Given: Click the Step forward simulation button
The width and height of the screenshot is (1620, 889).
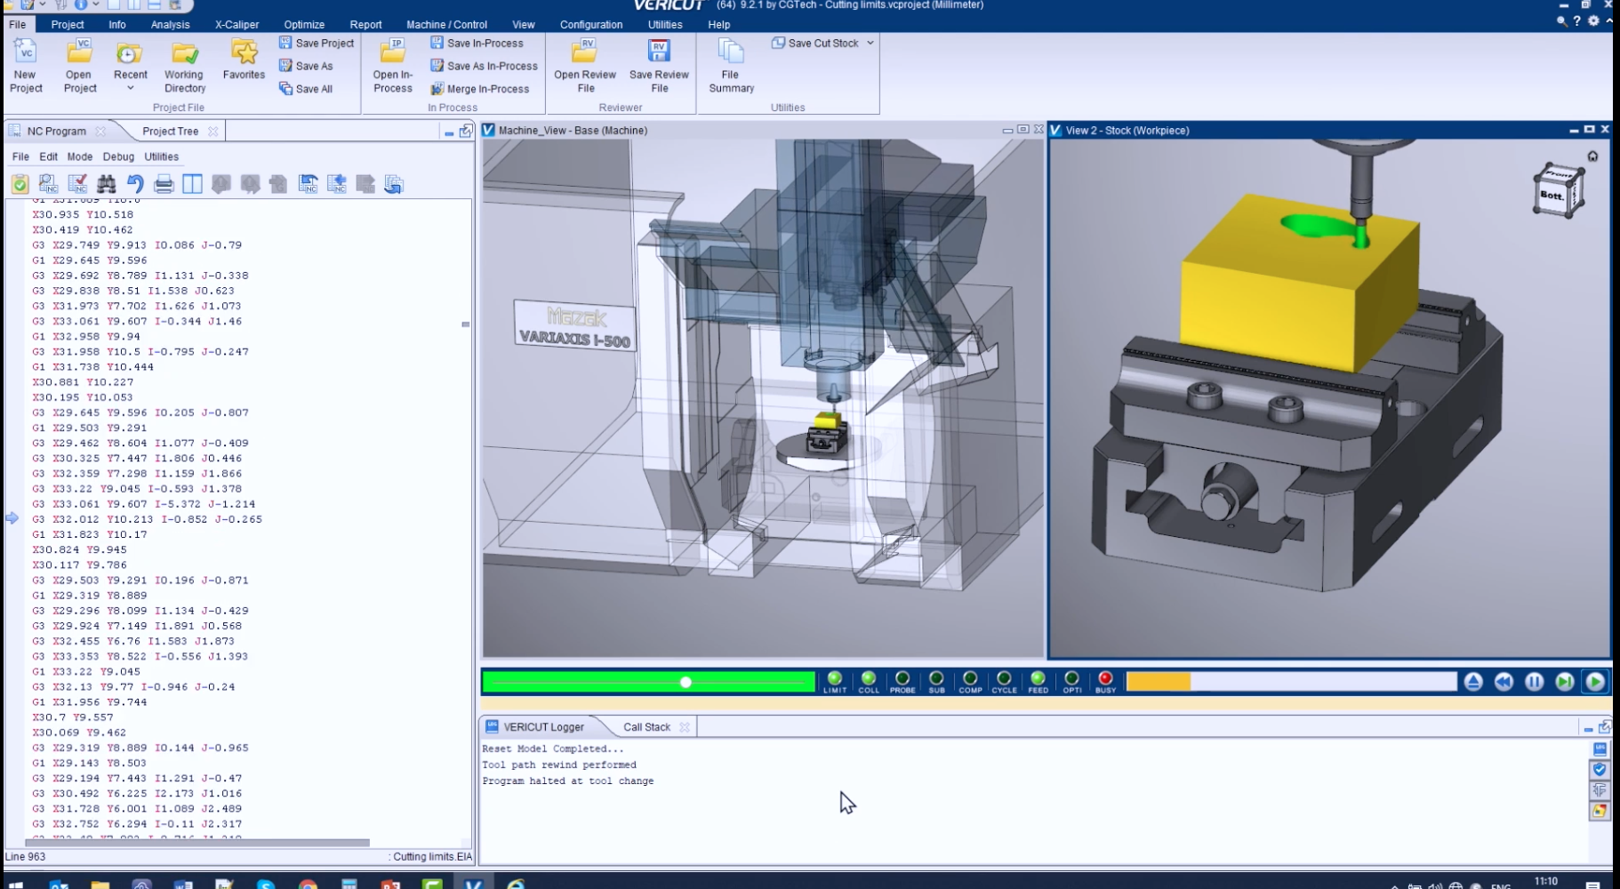Looking at the screenshot, I should point(1565,682).
